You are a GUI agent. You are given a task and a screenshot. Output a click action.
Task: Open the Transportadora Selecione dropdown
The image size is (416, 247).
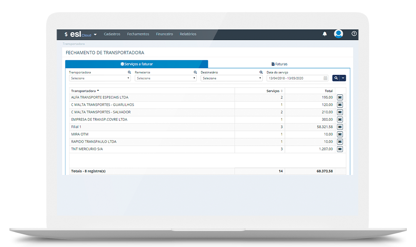tap(100, 78)
